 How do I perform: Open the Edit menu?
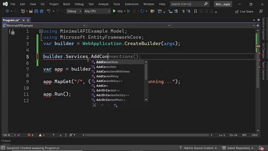(x=22, y=4)
